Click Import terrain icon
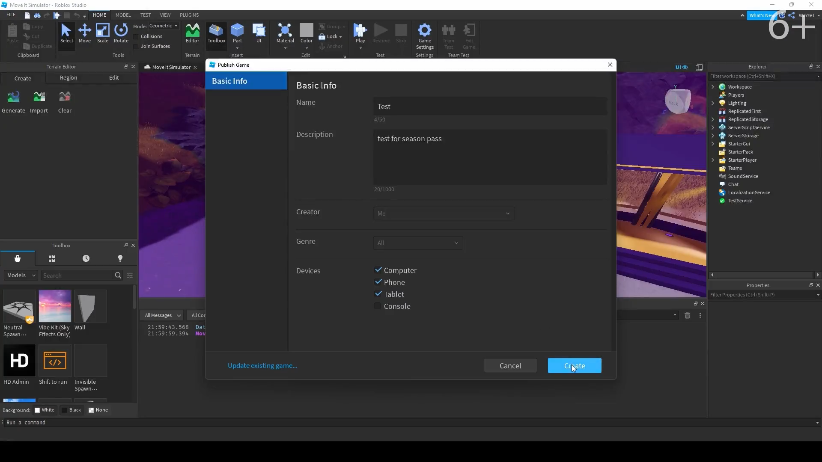 (39, 102)
